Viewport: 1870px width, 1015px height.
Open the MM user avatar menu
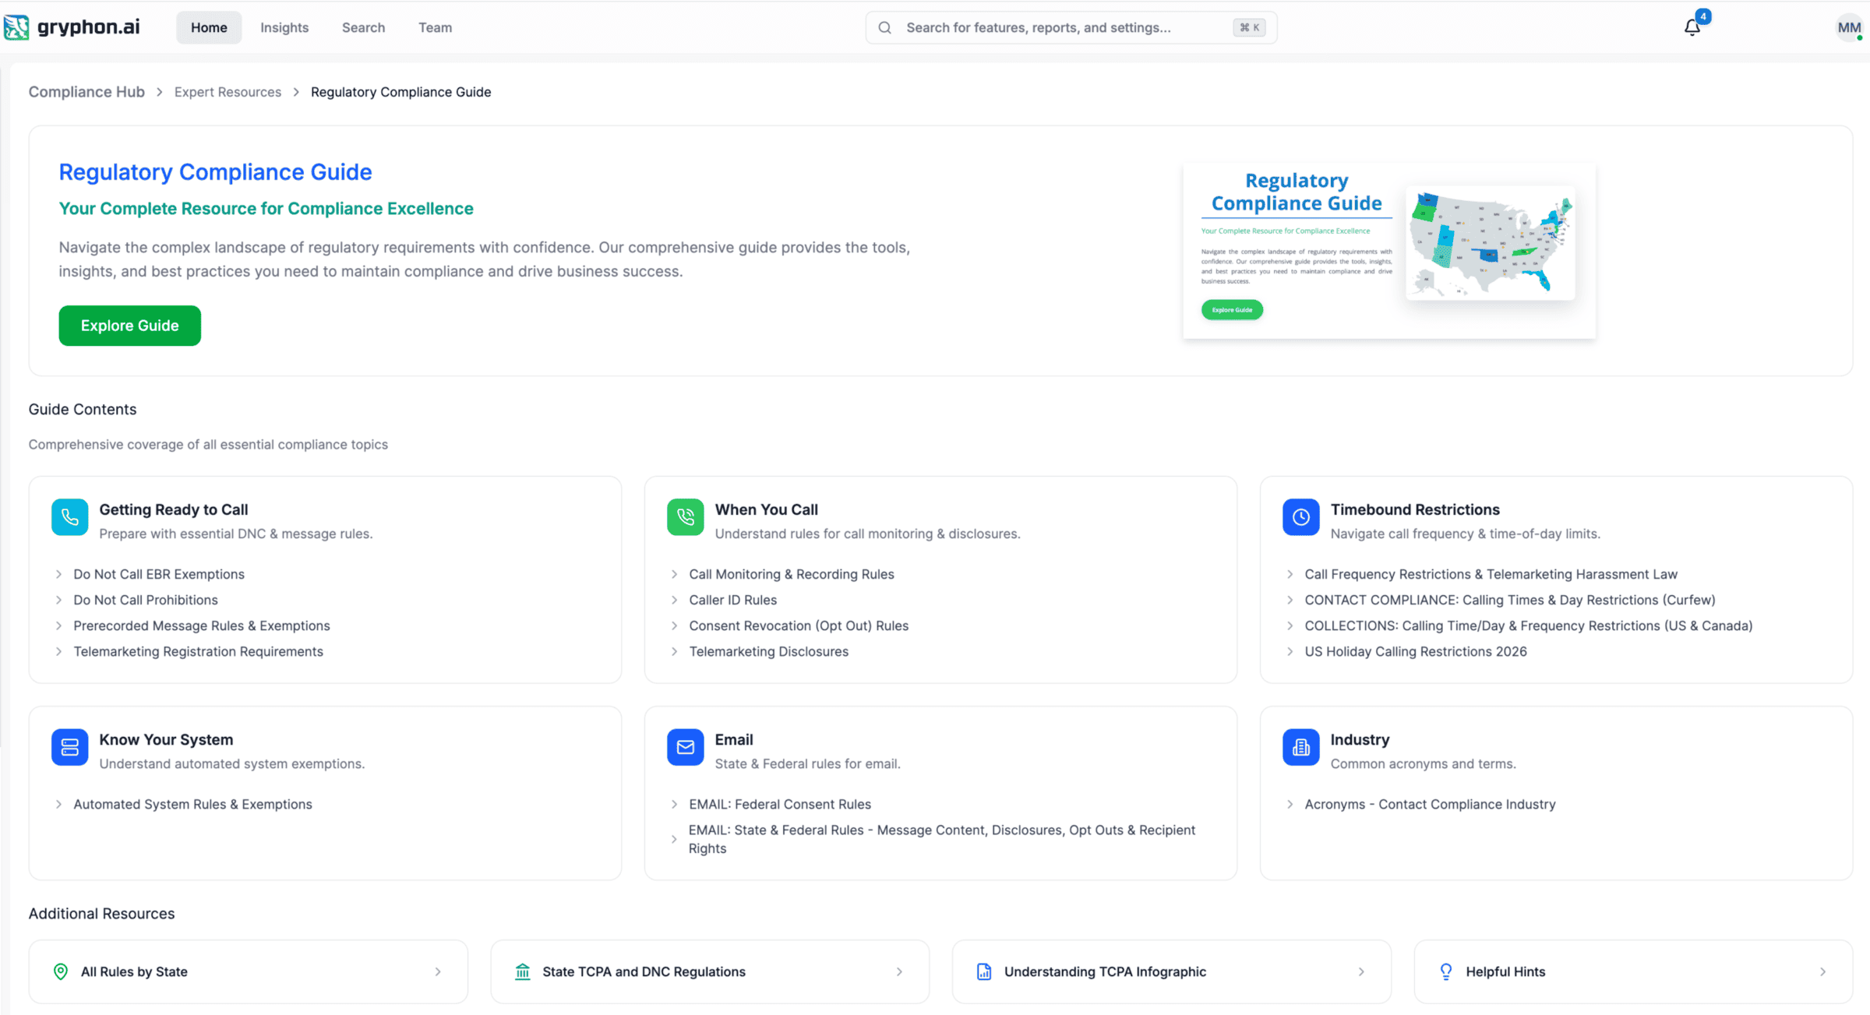pyautogui.click(x=1848, y=27)
